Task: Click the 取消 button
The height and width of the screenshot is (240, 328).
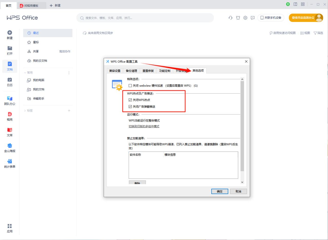Action: [x=239, y=191]
